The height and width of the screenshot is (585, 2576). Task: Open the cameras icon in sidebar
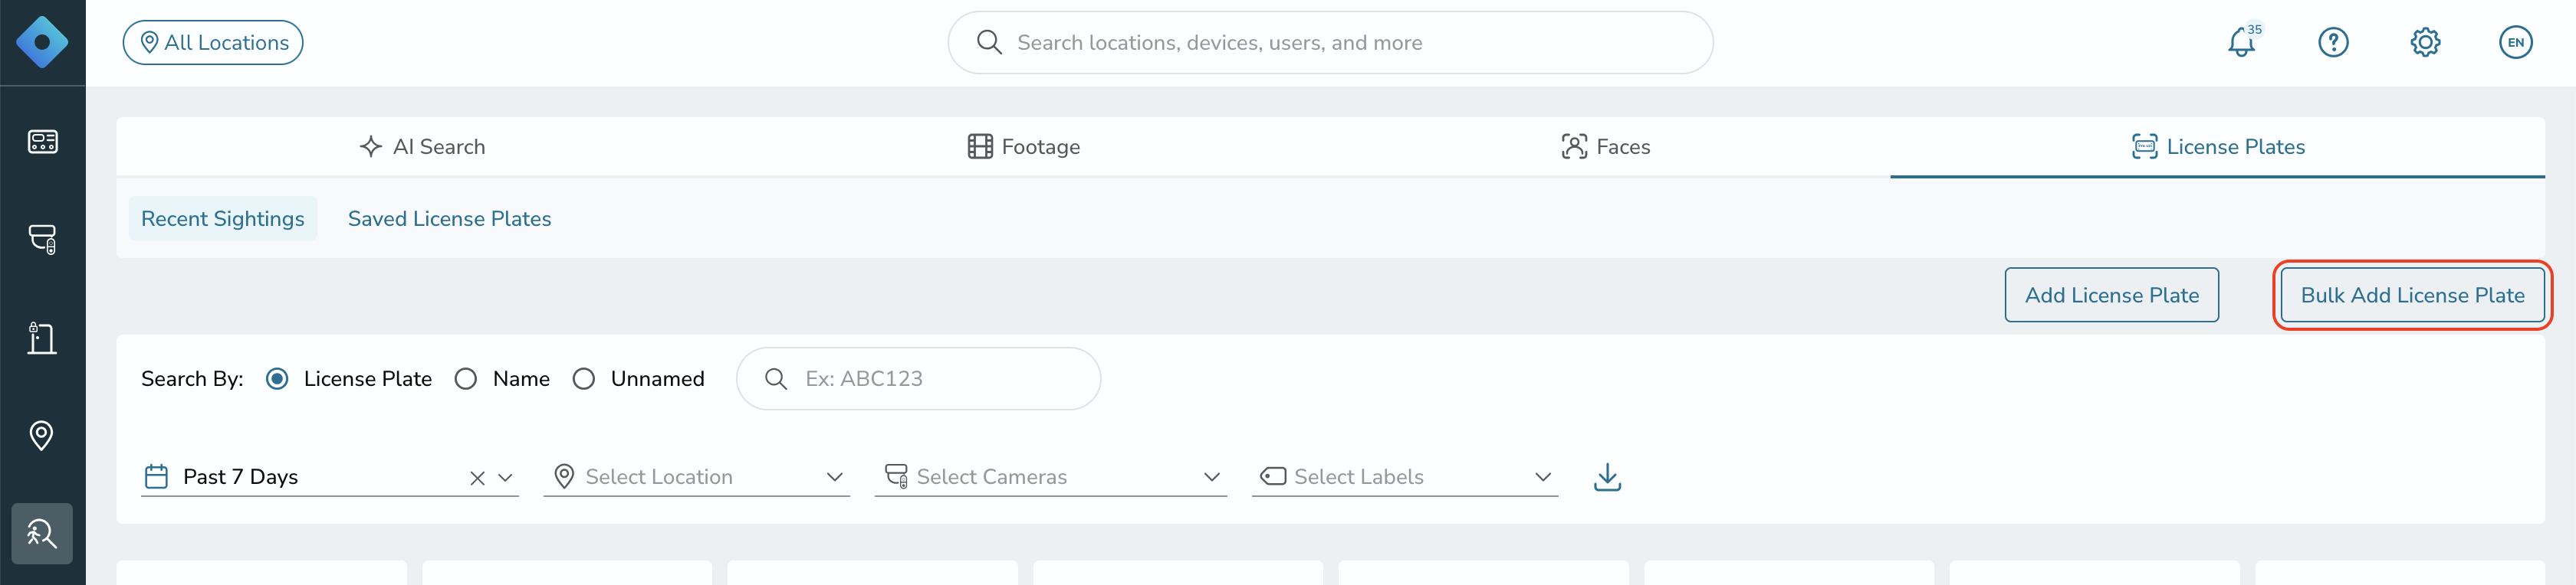(42, 240)
